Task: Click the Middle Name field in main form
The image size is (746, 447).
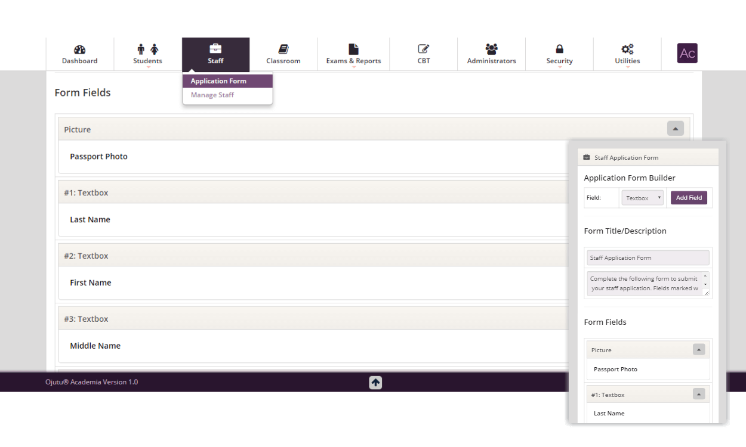Action: [x=95, y=346]
